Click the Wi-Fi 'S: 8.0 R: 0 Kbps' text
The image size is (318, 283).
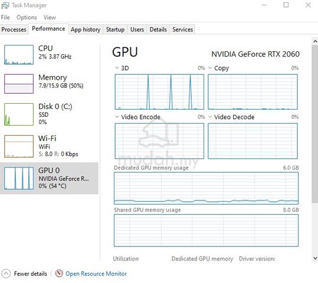58,154
